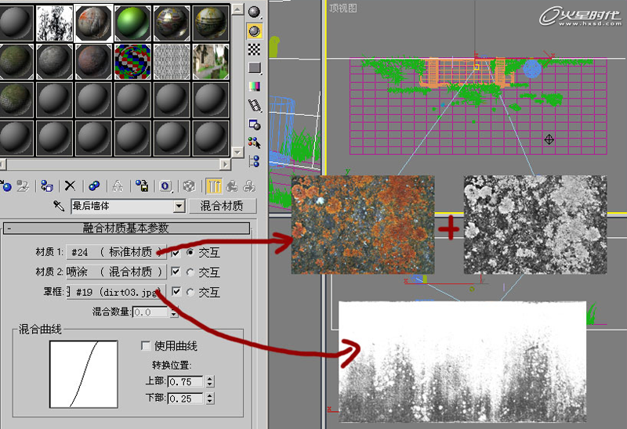
Task: Select the green sphere sample slot
Action: click(x=133, y=23)
